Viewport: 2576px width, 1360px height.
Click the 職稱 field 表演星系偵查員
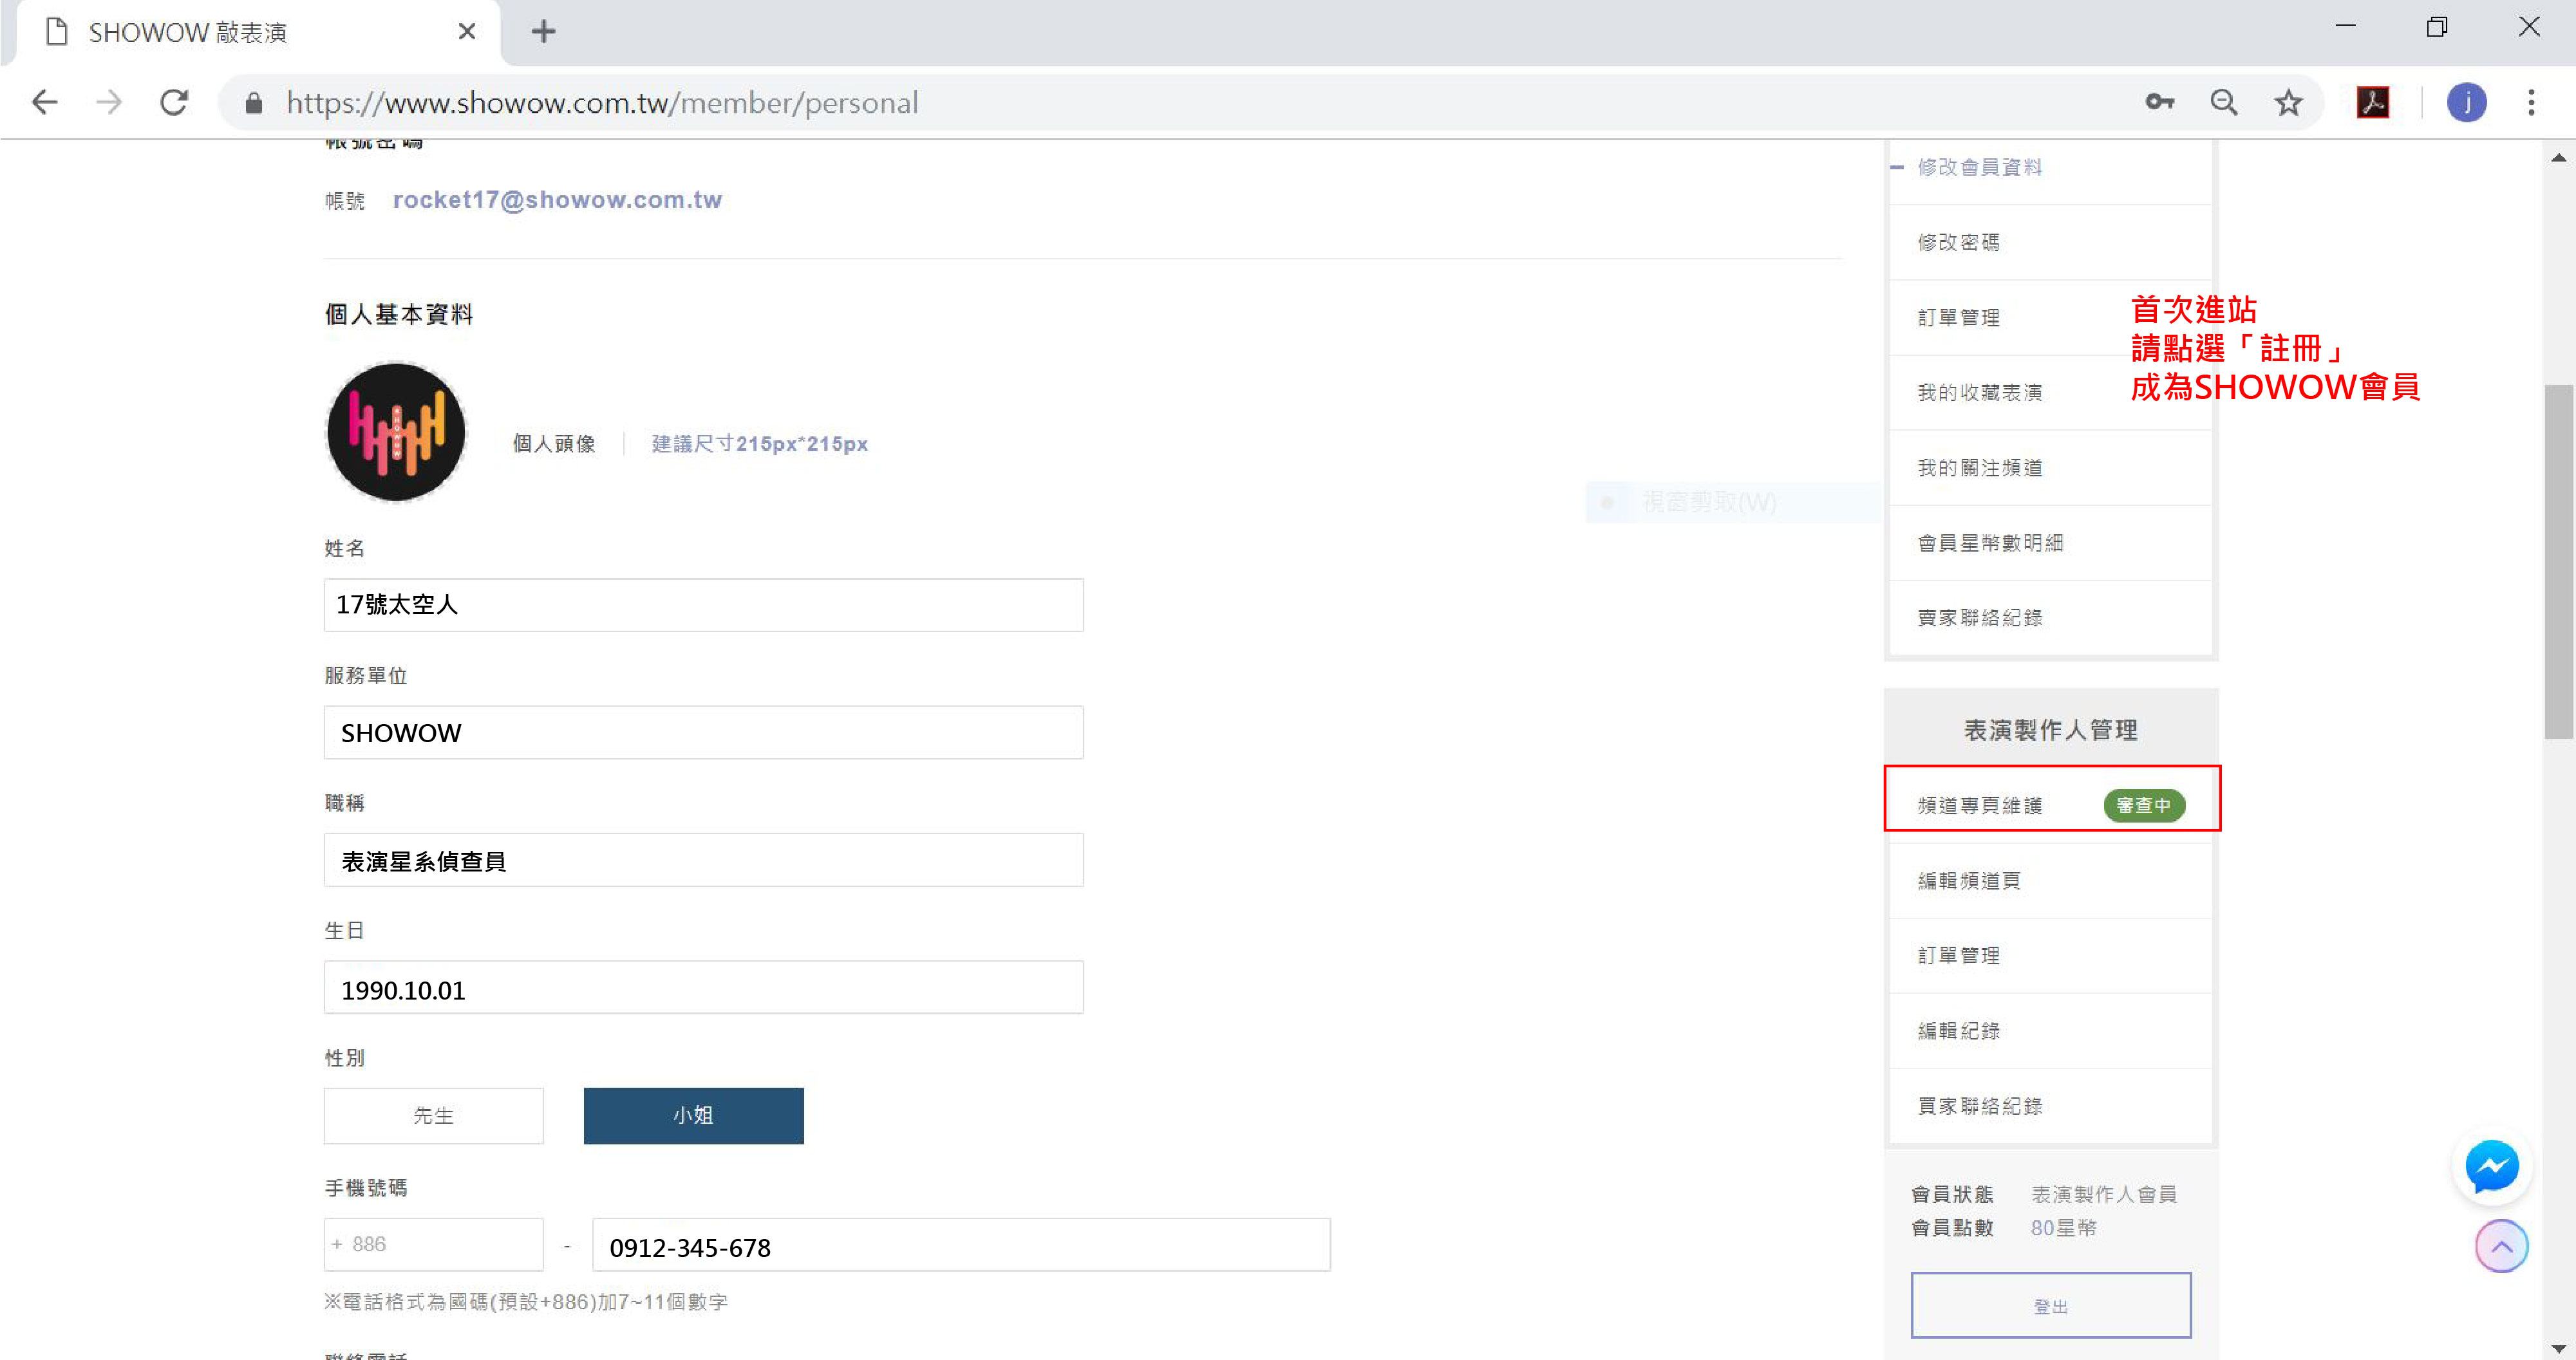704,861
